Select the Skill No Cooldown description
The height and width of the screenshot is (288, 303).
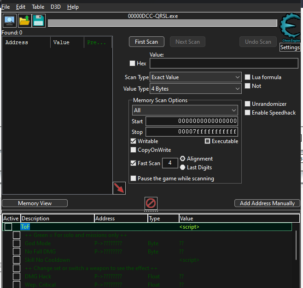pos(47,260)
